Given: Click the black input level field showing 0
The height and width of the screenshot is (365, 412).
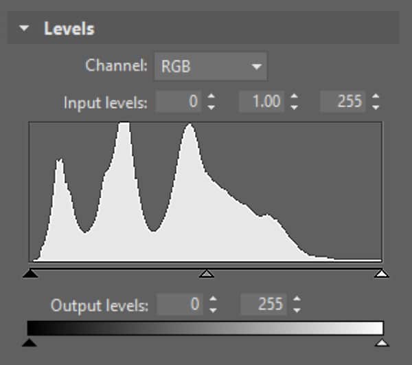Looking at the screenshot, I should (179, 102).
